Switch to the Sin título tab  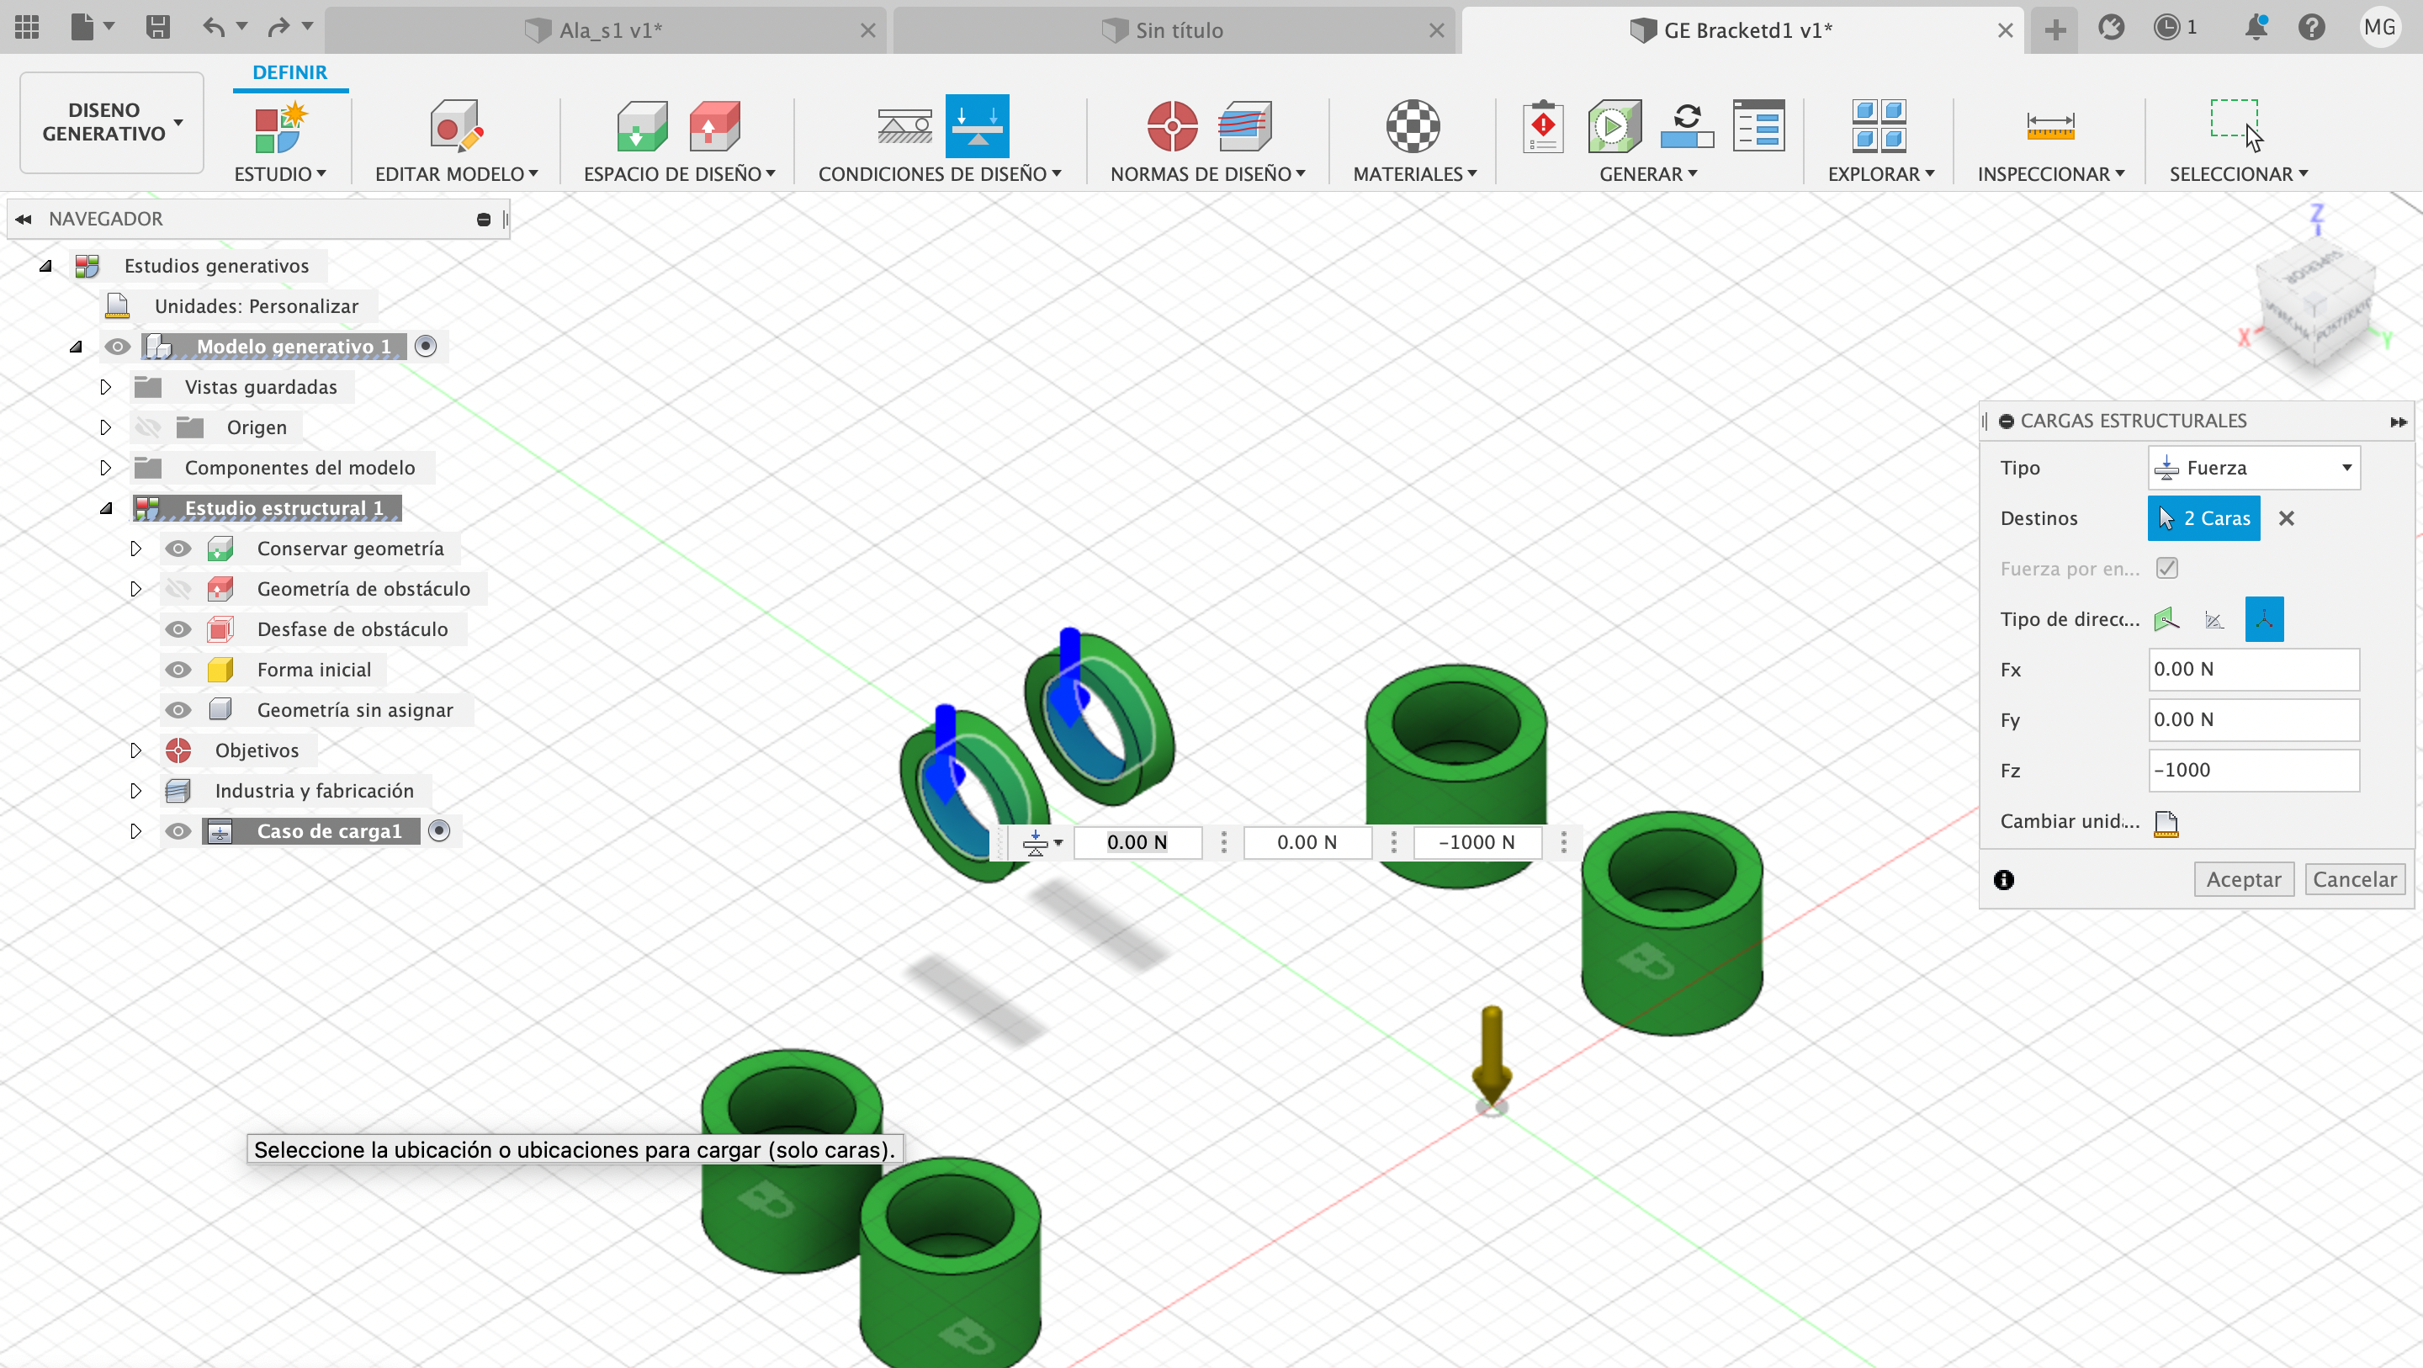coord(1176,30)
